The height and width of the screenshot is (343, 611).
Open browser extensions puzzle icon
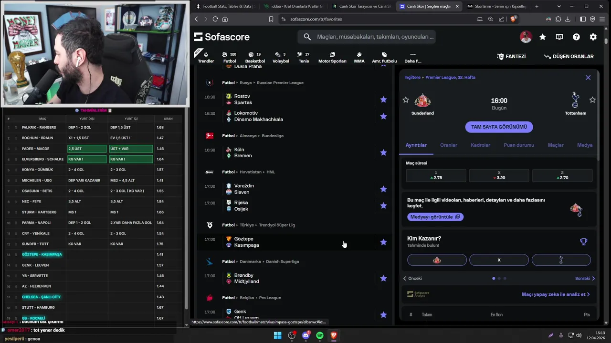pos(558,19)
